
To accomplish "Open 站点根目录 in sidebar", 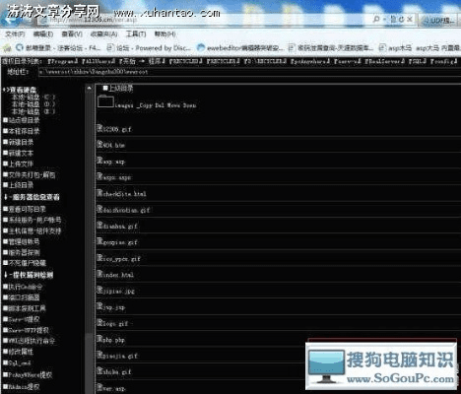I will 22,120.
